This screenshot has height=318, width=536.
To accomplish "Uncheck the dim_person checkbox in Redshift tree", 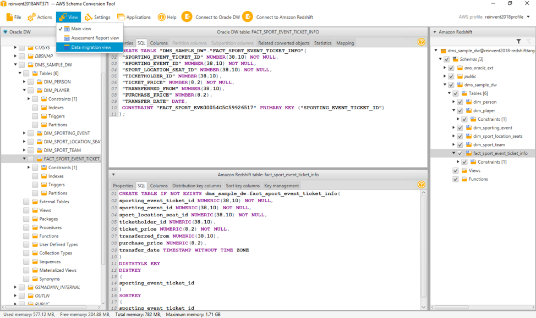I will click(x=460, y=102).
